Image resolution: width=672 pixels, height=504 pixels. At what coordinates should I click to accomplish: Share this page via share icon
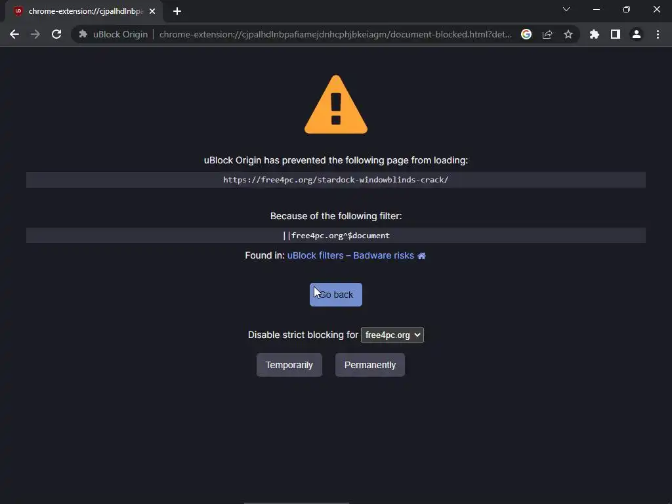[547, 34]
